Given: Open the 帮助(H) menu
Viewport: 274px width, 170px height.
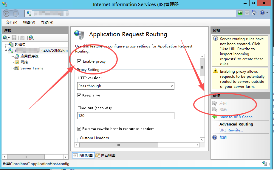Looking at the screenshot, I should pos(47,23).
